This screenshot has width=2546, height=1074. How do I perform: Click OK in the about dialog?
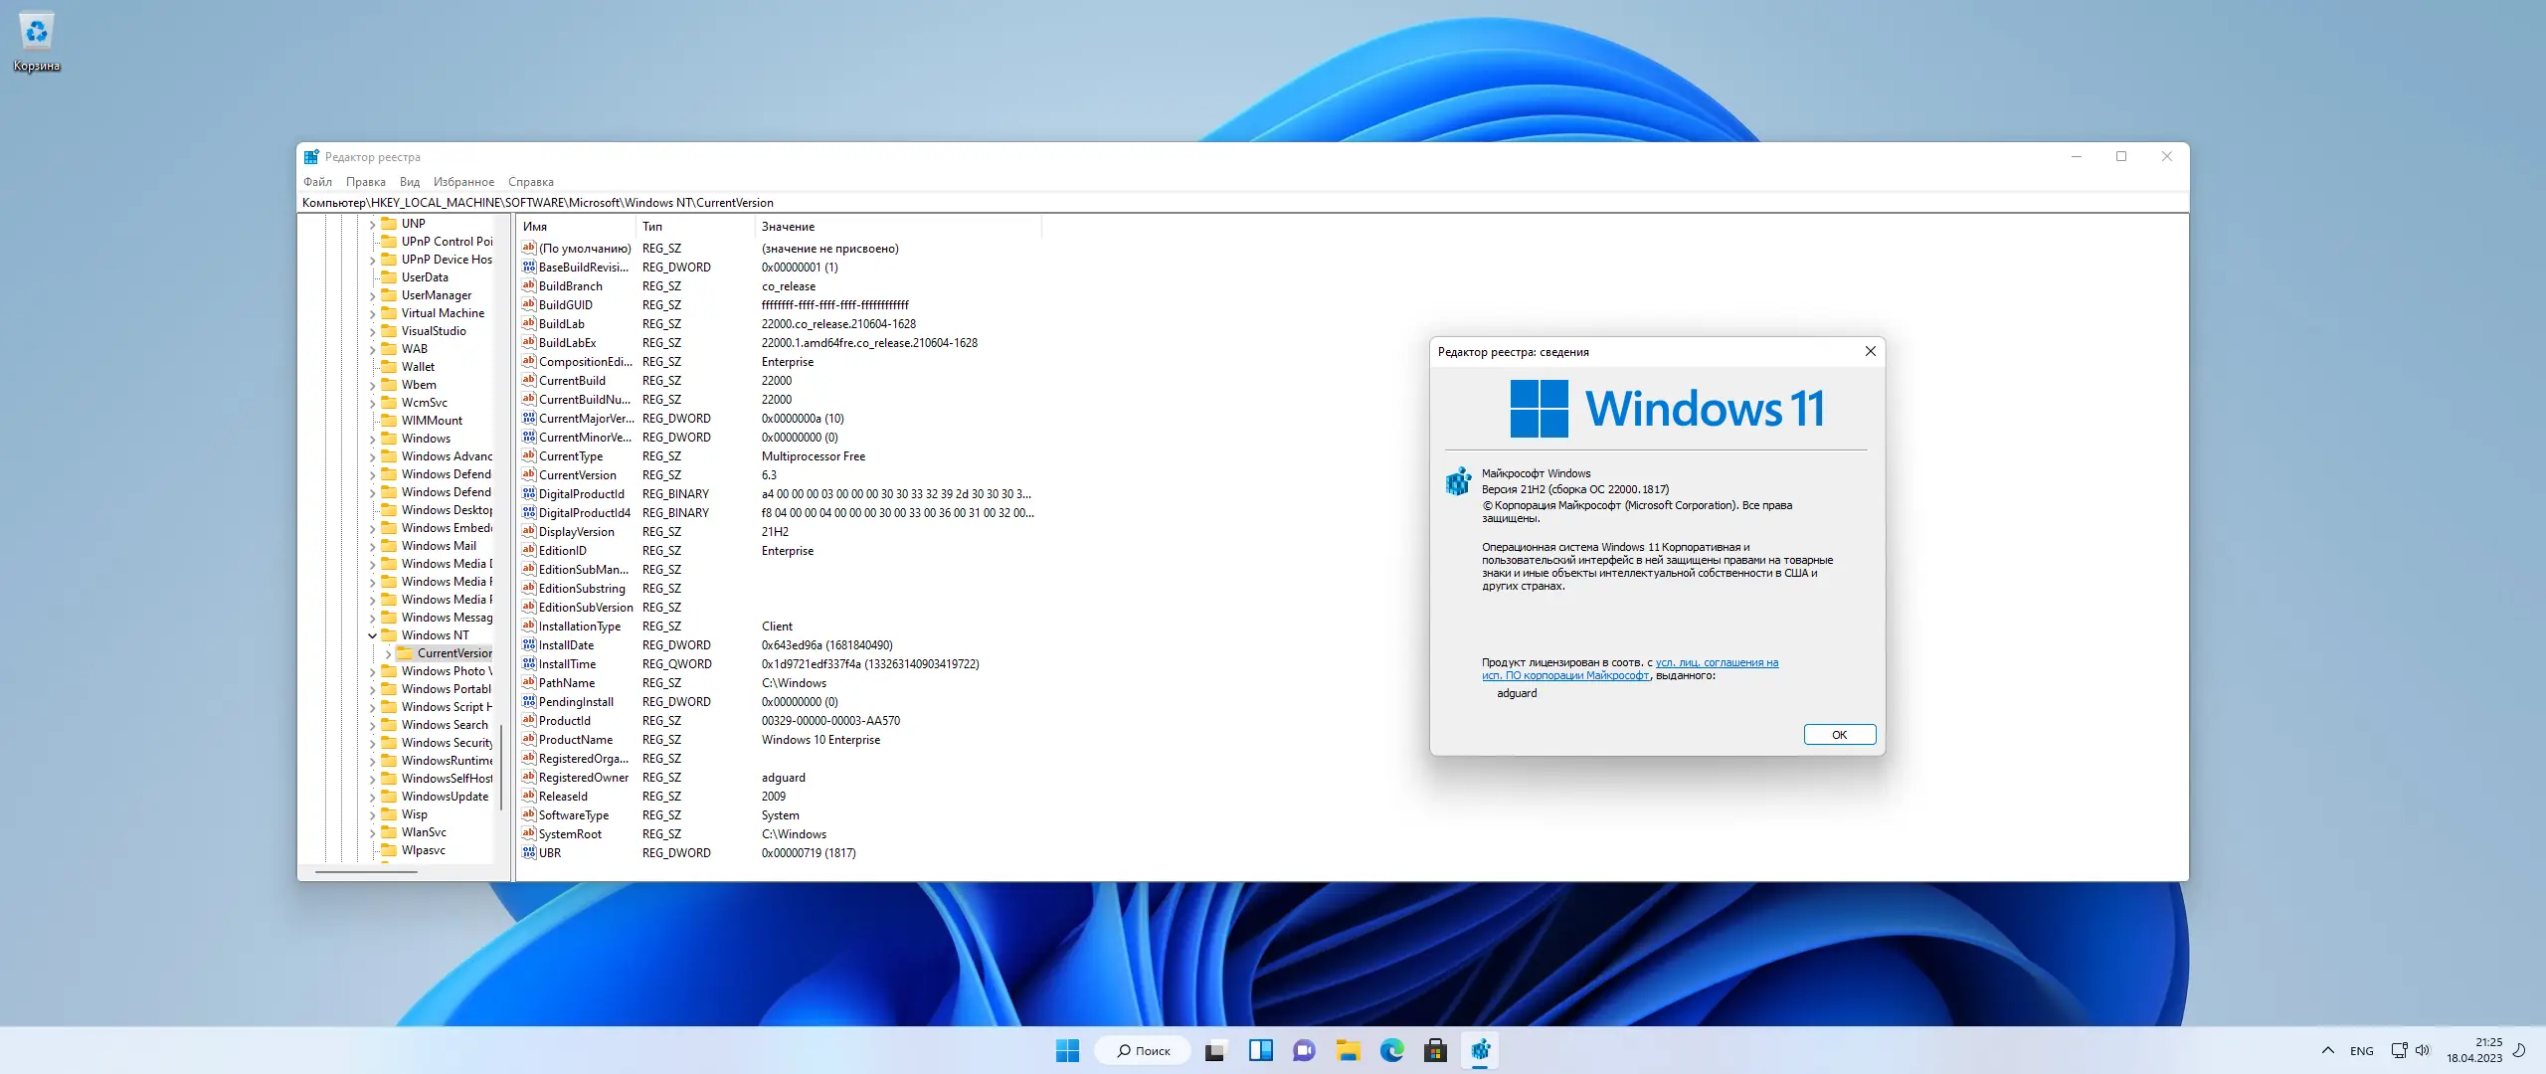tap(1839, 735)
